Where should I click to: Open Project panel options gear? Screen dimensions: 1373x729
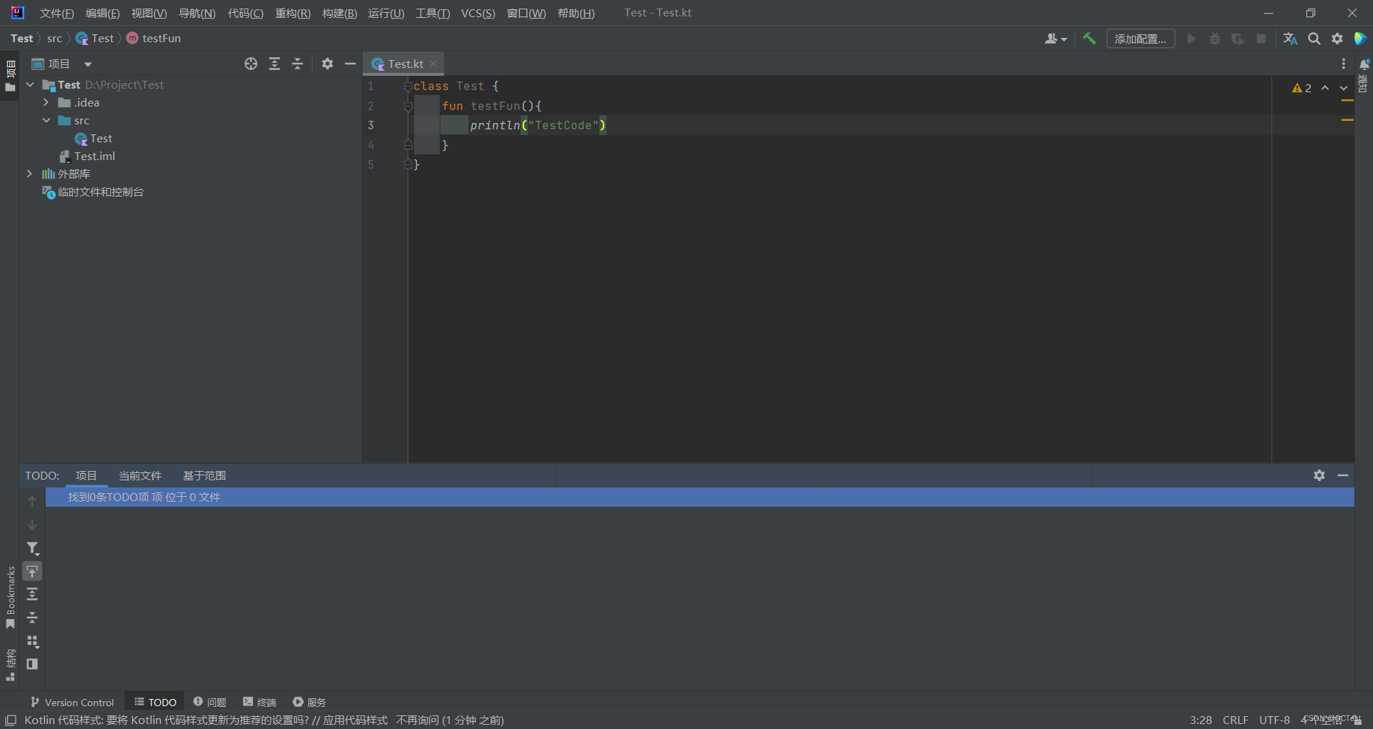click(x=328, y=64)
